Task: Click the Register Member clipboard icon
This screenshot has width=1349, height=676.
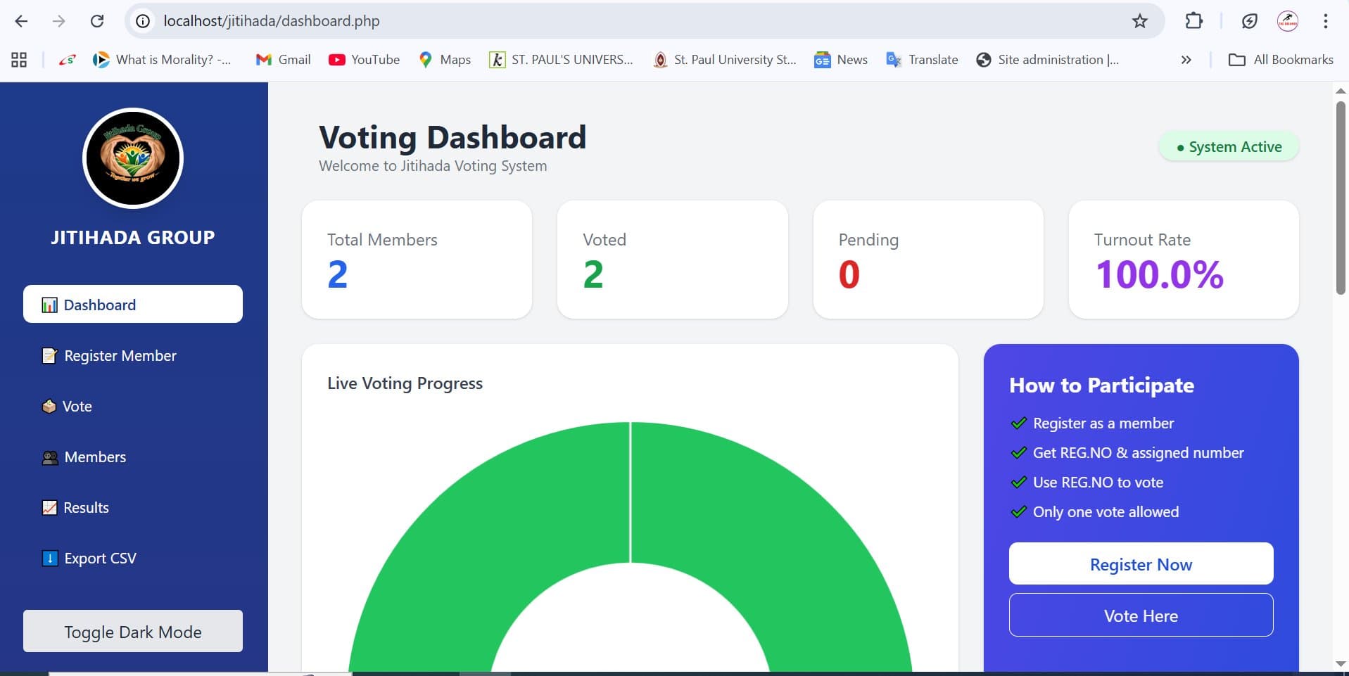Action: (49, 355)
